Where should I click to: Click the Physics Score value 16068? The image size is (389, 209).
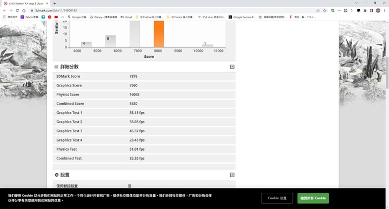tap(134, 95)
